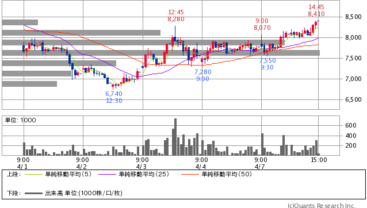Click the 出来高 volume legend entry

[x=84, y=193]
